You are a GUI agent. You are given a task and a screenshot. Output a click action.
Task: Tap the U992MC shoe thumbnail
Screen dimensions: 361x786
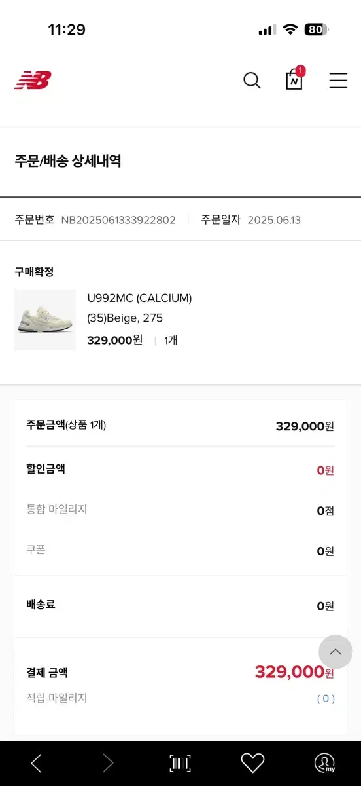45,320
